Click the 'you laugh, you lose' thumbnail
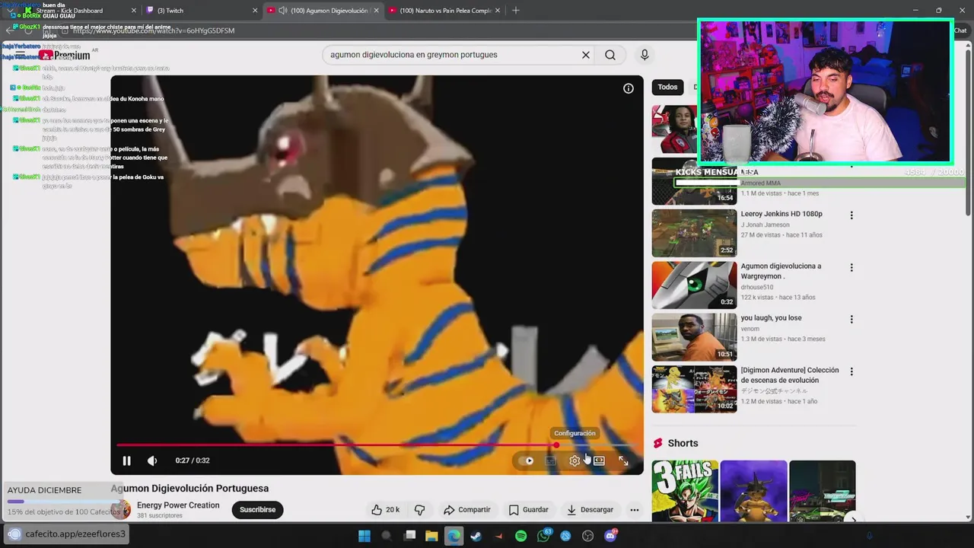This screenshot has height=548, width=974. point(694,336)
